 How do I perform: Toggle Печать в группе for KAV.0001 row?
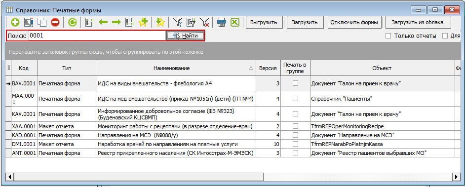point(295,114)
